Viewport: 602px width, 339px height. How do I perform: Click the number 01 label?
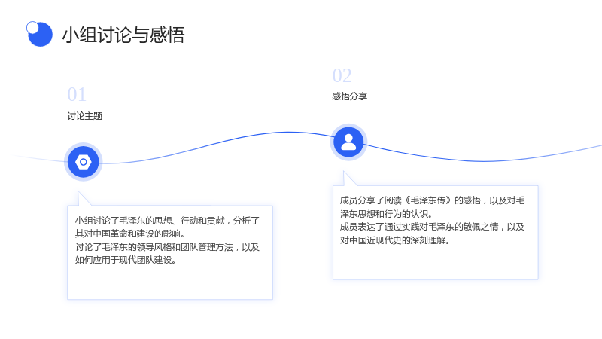pos(77,95)
